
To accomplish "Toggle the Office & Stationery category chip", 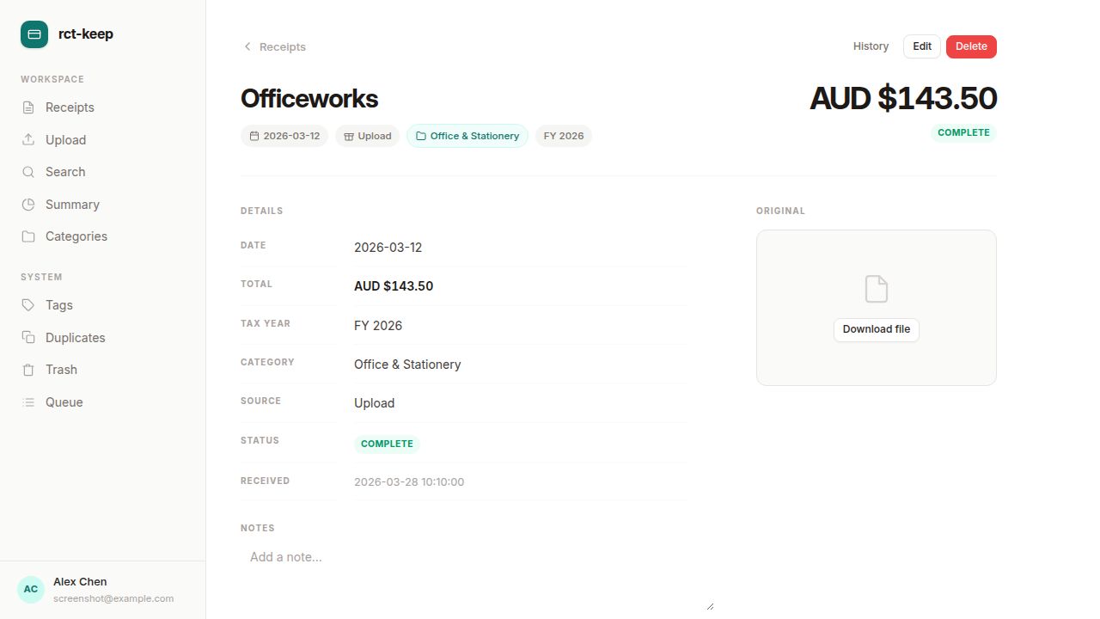I will (467, 135).
